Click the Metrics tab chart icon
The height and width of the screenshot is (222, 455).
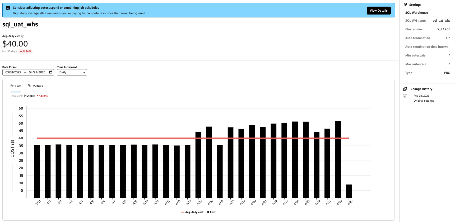click(x=29, y=86)
